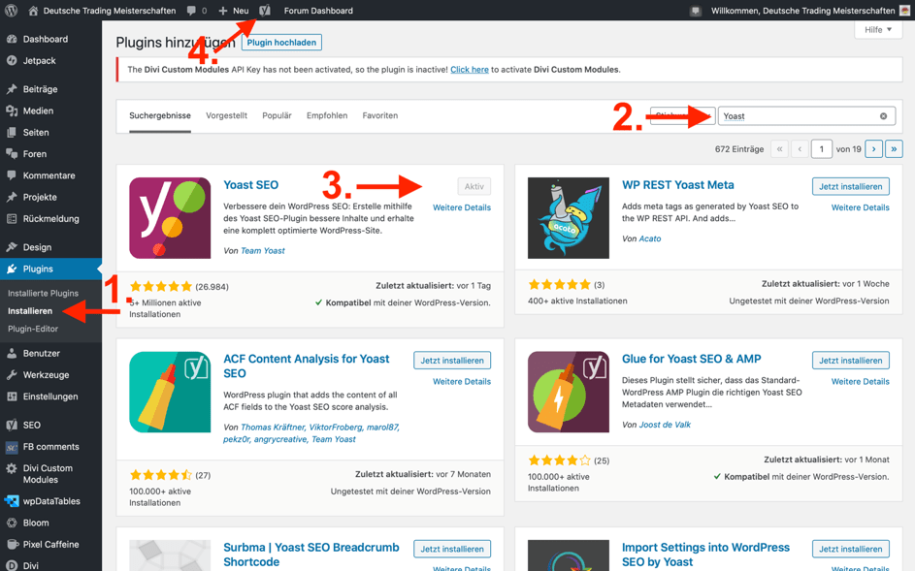Screen dimensions: 915x571
Task: Install WP REST Yoast Meta plugin
Action: [x=850, y=187]
